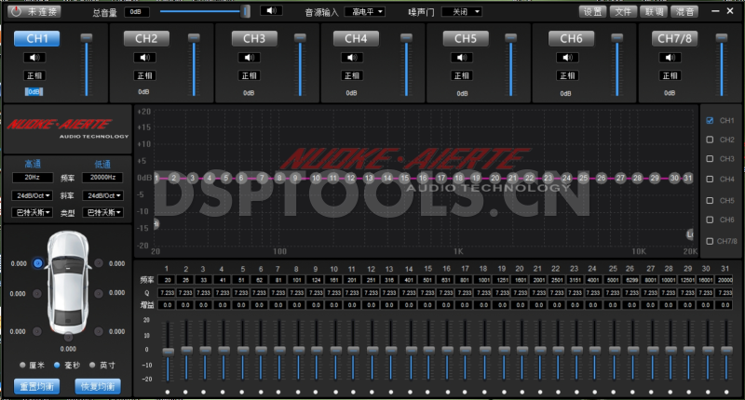745x400 pixels.
Task: Select EQ node 20 on the curve graph
Action: click(495, 178)
